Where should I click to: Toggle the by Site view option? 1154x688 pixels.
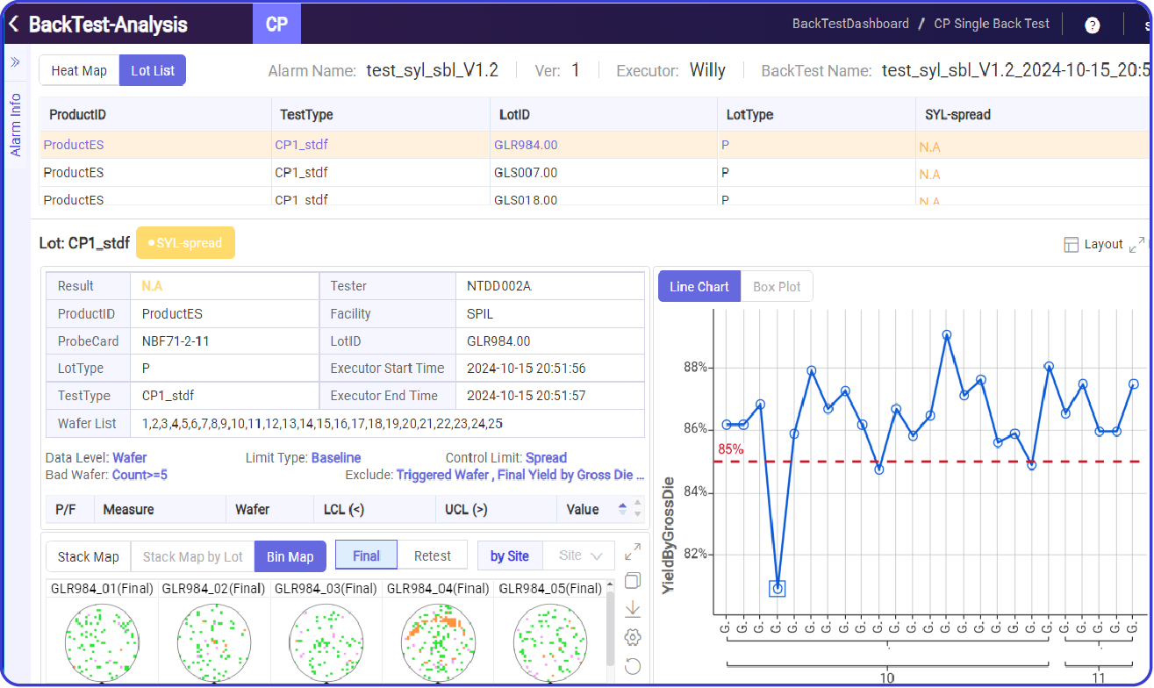(510, 555)
